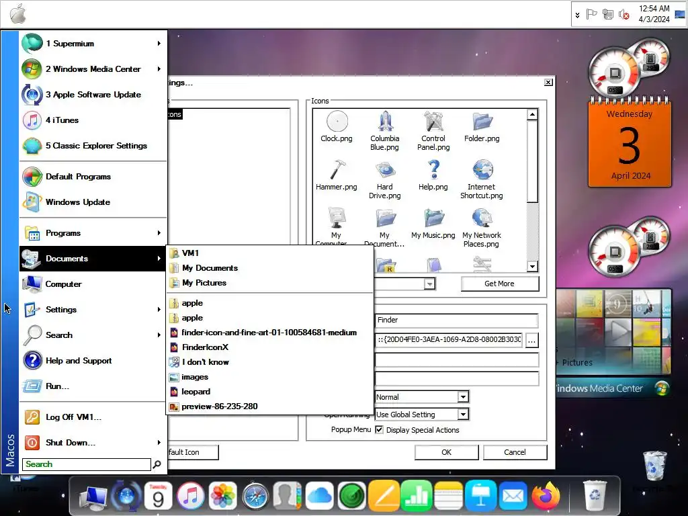688x516 pixels.
Task: Open Keynote icon in the dock
Action: [x=481, y=496]
